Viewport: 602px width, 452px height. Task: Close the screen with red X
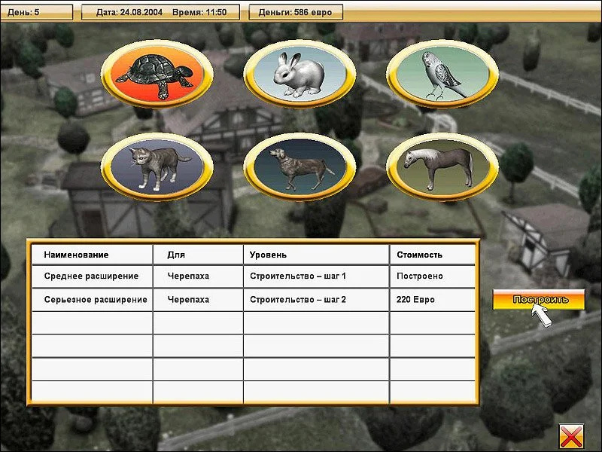coord(570,436)
